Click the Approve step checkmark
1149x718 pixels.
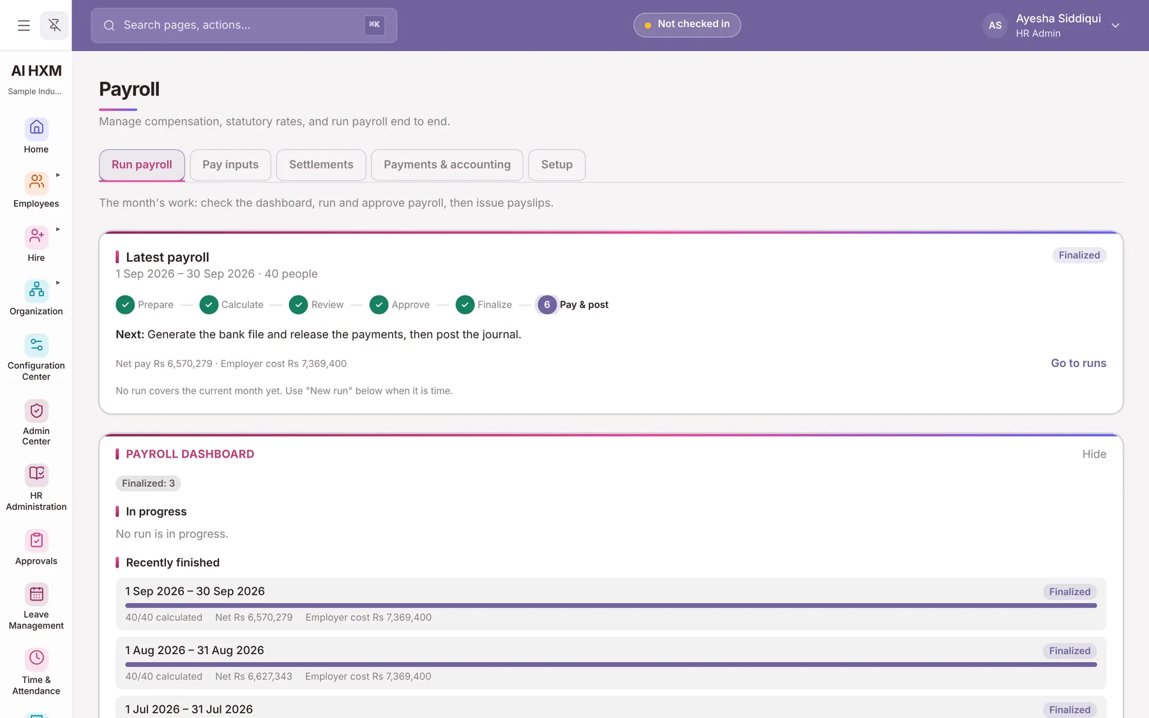(x=379, y=305)
